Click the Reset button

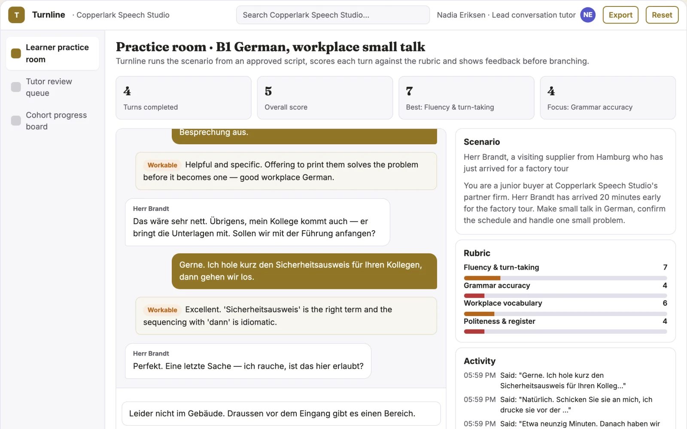(x=662, y=15)
